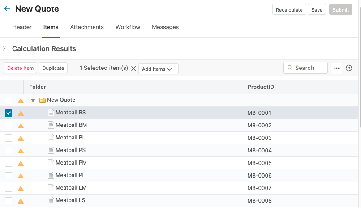
Task: Click warning icon on Meatball BM row
Action: 21,126
